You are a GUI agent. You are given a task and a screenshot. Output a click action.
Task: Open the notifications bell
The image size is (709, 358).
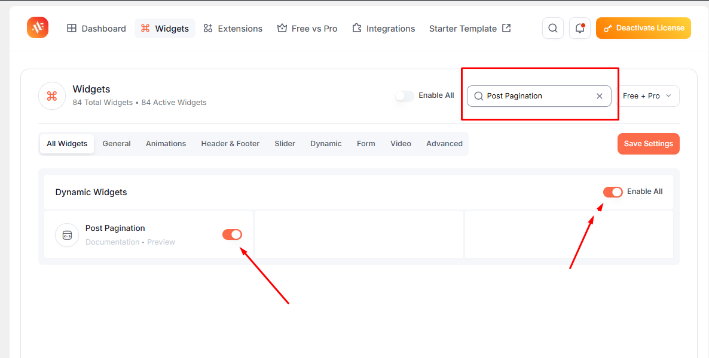[x=580, y=28]
